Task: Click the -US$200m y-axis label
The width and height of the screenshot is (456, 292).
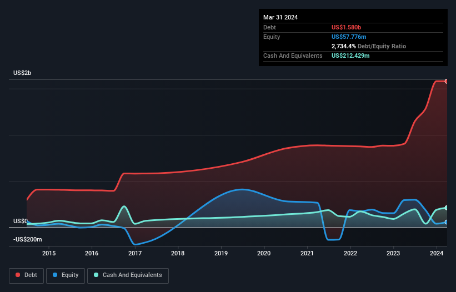Action: pyautogui.click(x=28, y=239)
